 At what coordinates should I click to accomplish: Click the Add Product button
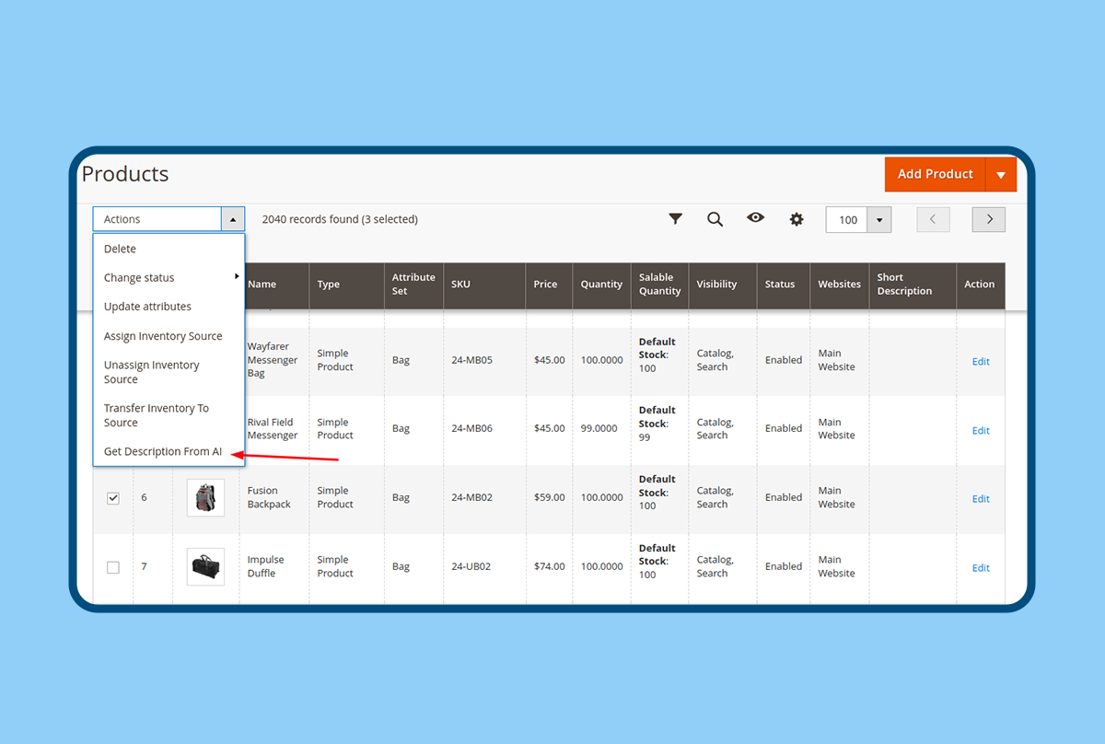coord(935,174)
